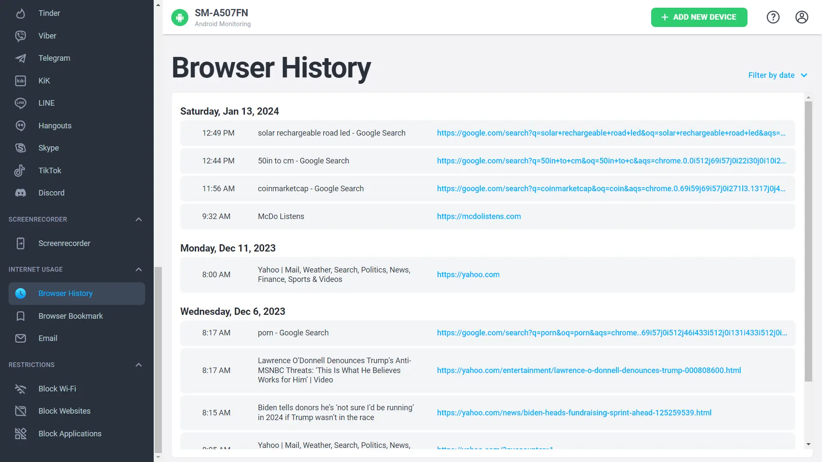This screenshot has height=462, width=822.
Task: Open the Block Applications icon
Action: point(20,434)
